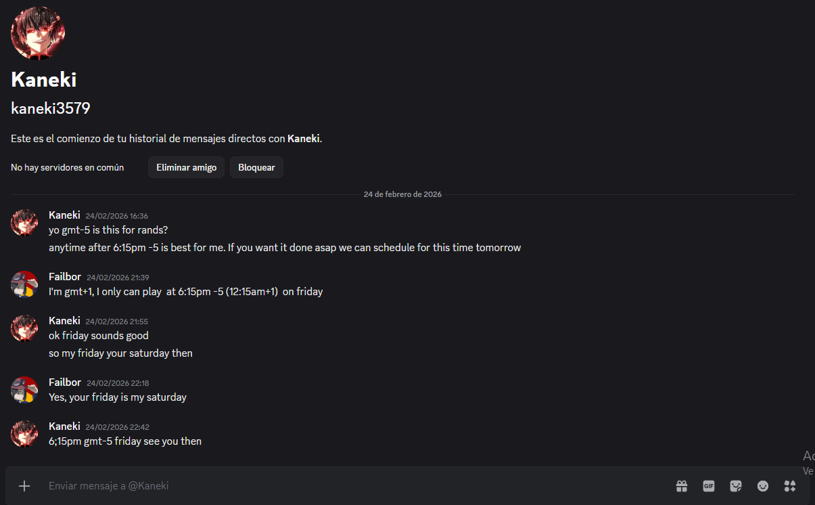815x505 pixels.
Task: Click Failbor's avatar on the 22:18 message
Action: point(24,390)
